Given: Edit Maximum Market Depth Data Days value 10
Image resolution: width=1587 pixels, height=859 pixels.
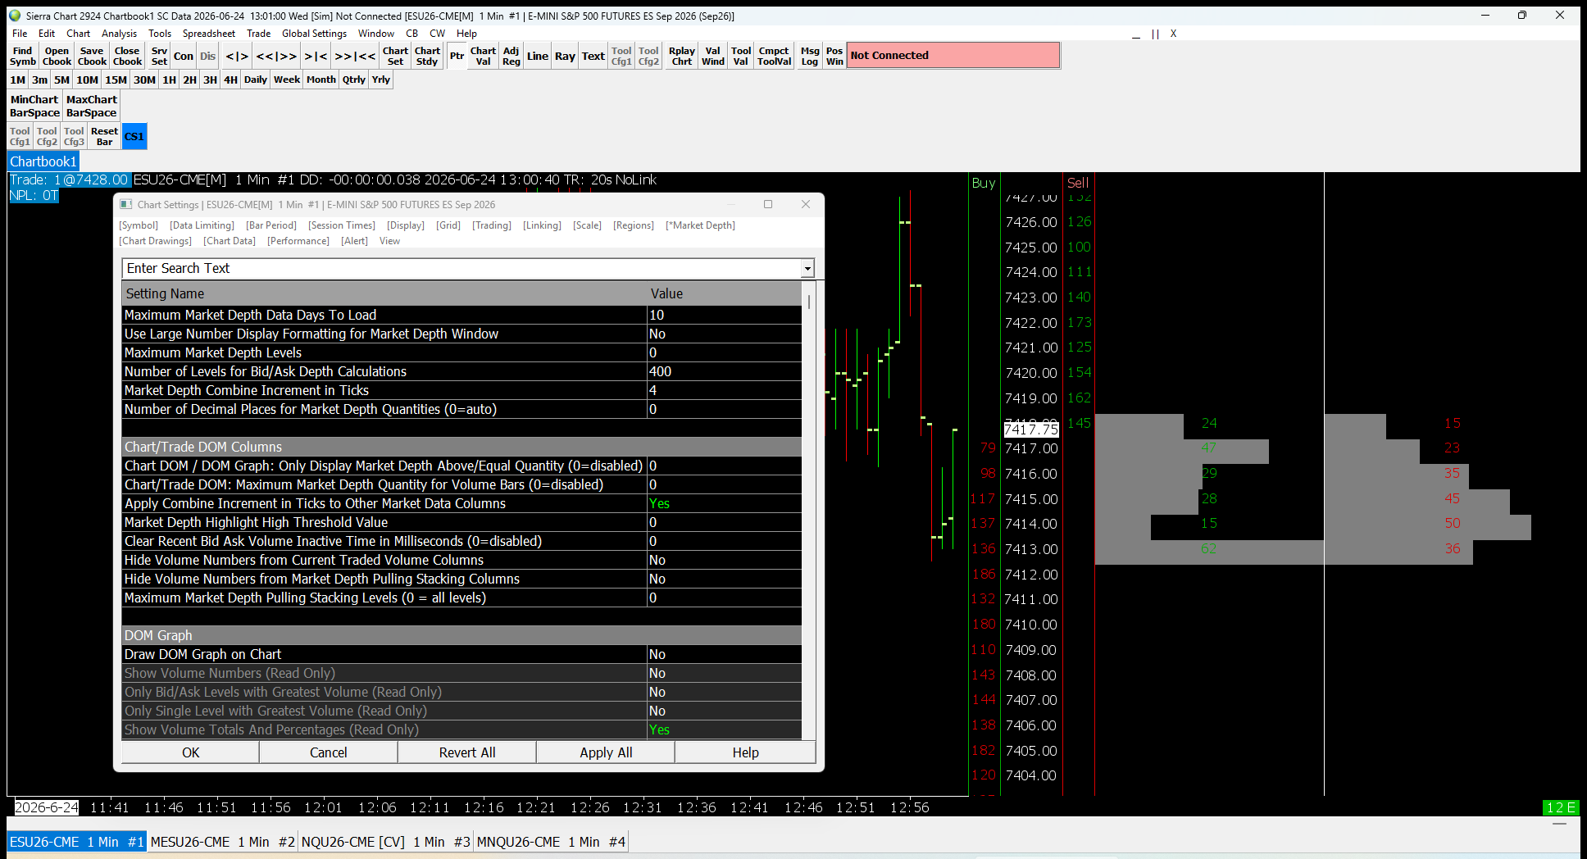Looking at the screenshot, I should (725, 315).
